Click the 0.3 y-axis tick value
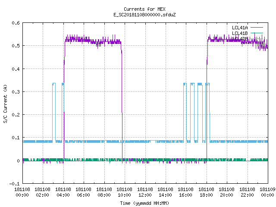The height and width of the screenshot is (207, 276). 16,92
